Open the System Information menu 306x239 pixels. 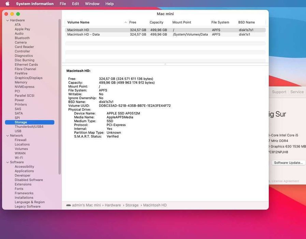click(35, 4)
